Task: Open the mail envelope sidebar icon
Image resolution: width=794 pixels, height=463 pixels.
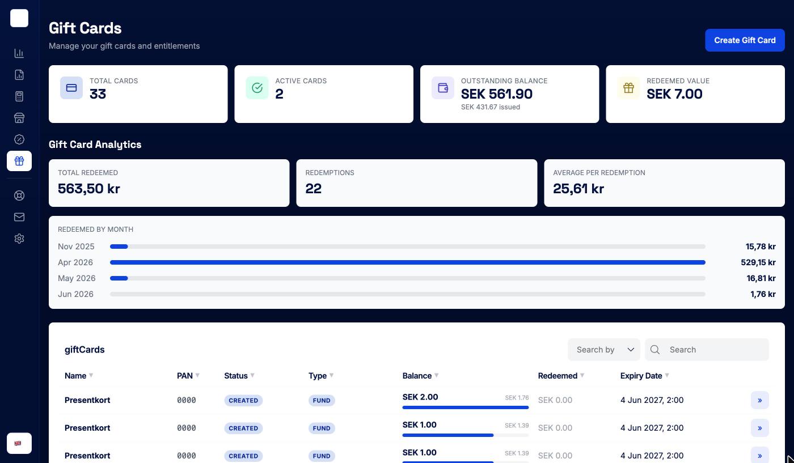Action: click(19, 217)
